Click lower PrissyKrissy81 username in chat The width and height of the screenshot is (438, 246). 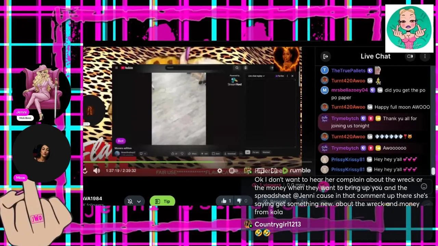pos(348,169)
